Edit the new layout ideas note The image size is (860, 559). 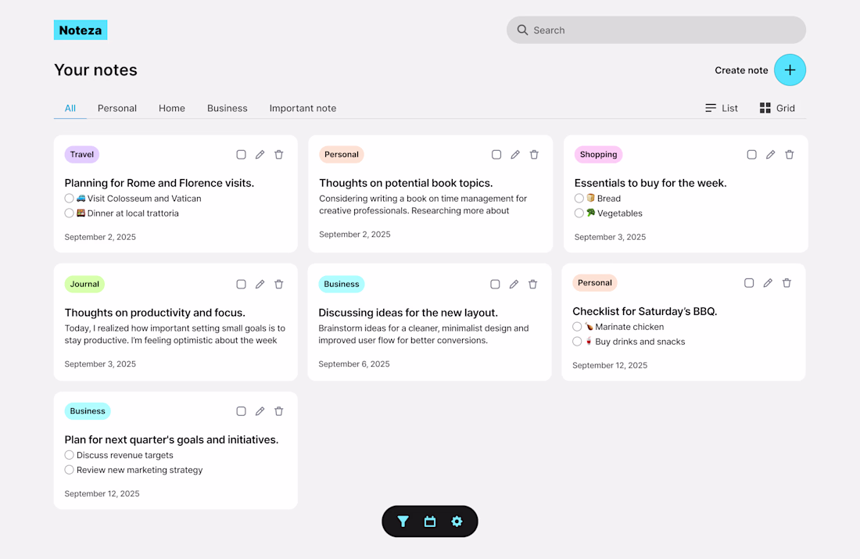(514, 284)
